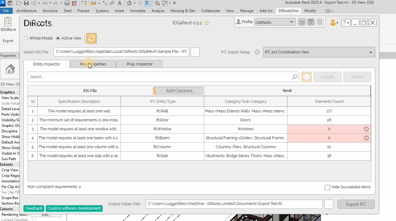This screenshot has width=396, height=221.
Task: Click the Add Columns button
Action: pos(178,91)
